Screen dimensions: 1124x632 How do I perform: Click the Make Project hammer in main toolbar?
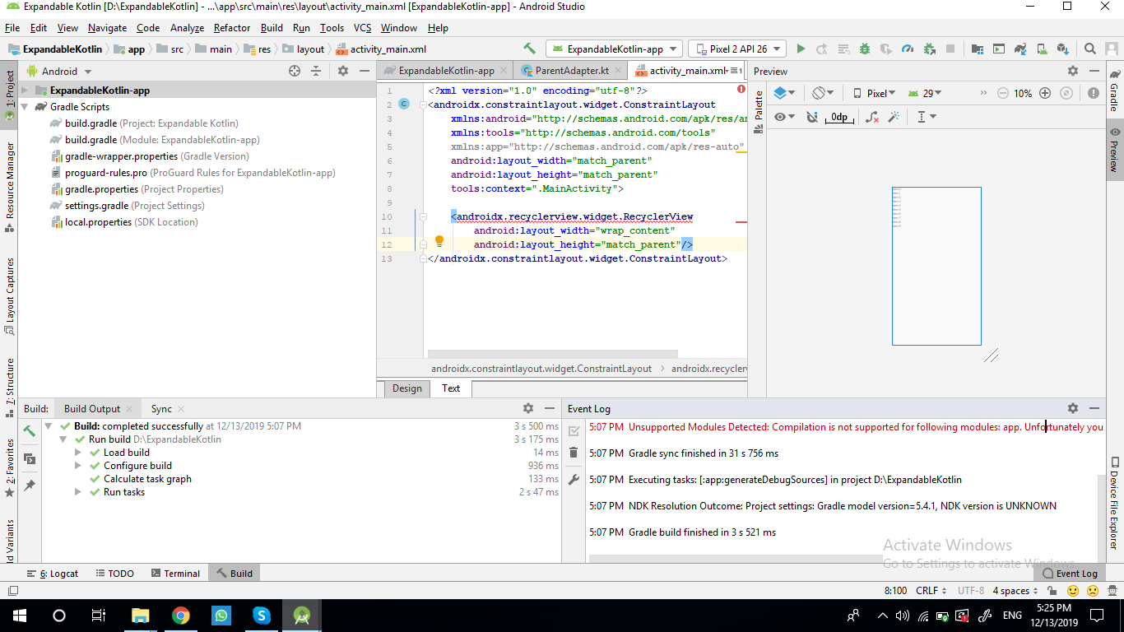pos(529,49)
